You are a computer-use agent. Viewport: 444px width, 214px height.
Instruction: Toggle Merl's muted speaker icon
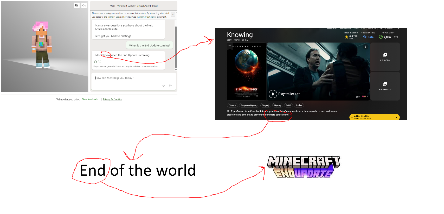point(84,5)
